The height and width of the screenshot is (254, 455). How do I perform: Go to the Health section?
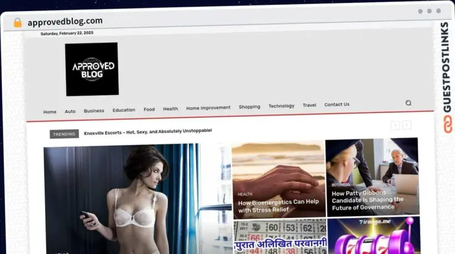171,109
